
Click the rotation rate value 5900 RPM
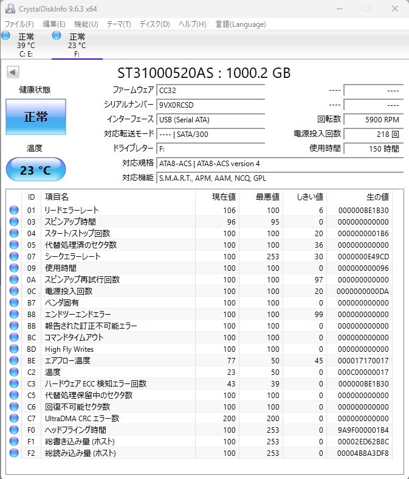pos(373,120)
